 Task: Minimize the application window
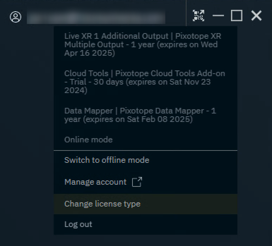pos(218,16)
